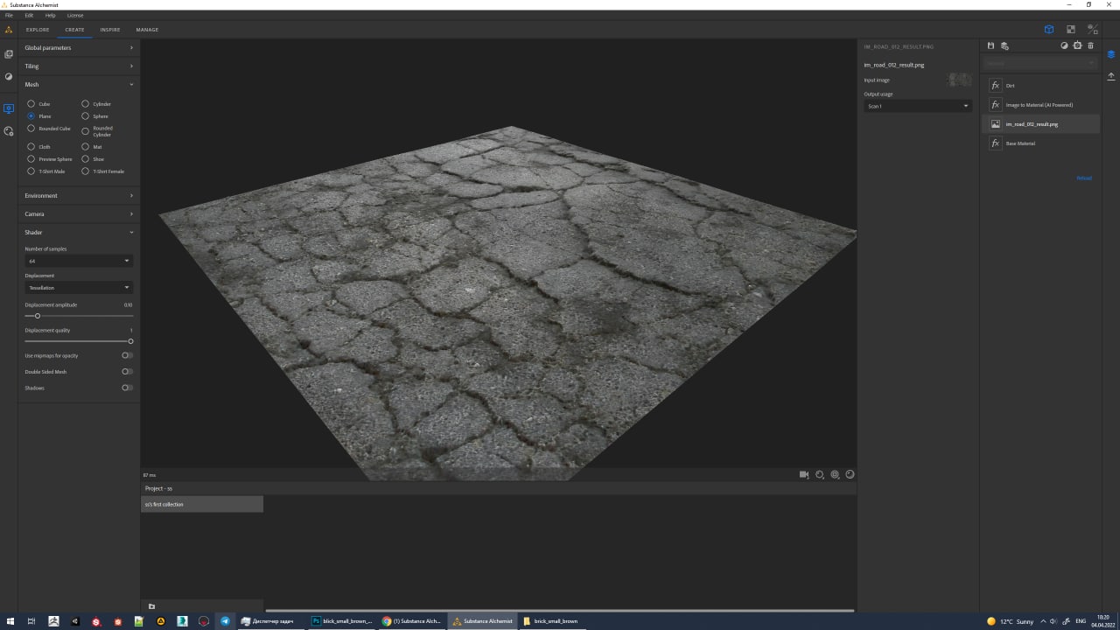1120x630 pixels.
Task: Open the Displacement Tessellation dropdown
Action: [79, 287]
